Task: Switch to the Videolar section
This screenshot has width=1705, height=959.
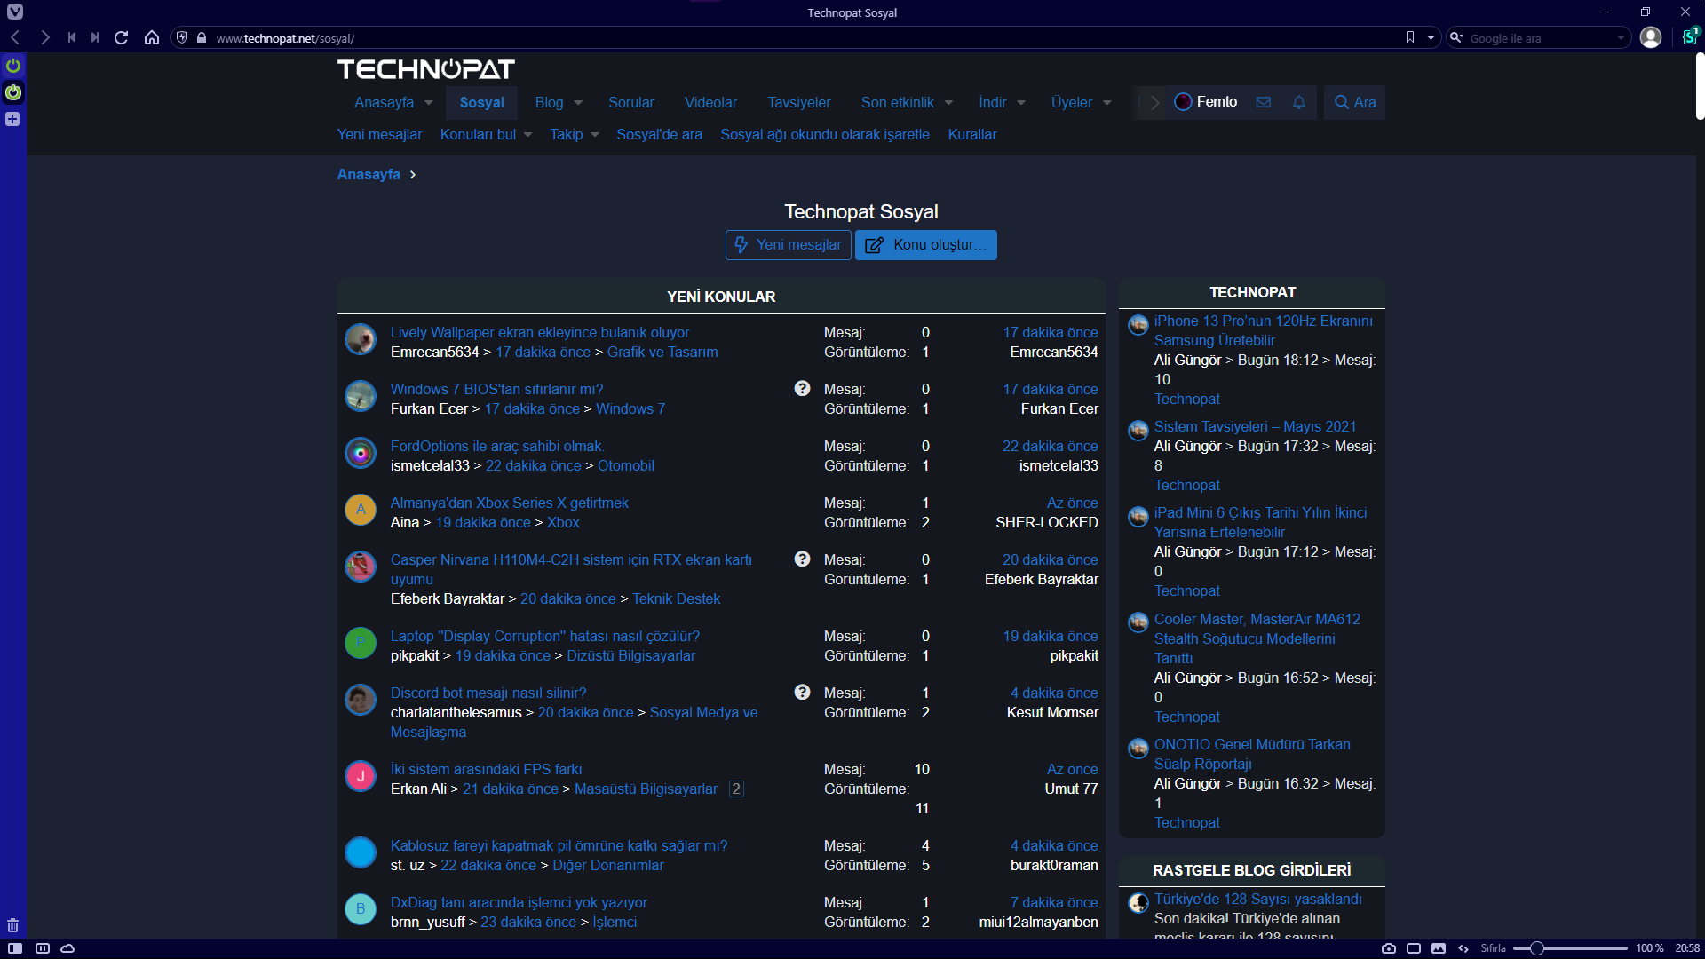Action: coord(710,102)
